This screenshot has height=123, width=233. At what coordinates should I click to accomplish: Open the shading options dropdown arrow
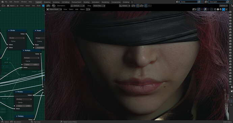pos(226,9)
